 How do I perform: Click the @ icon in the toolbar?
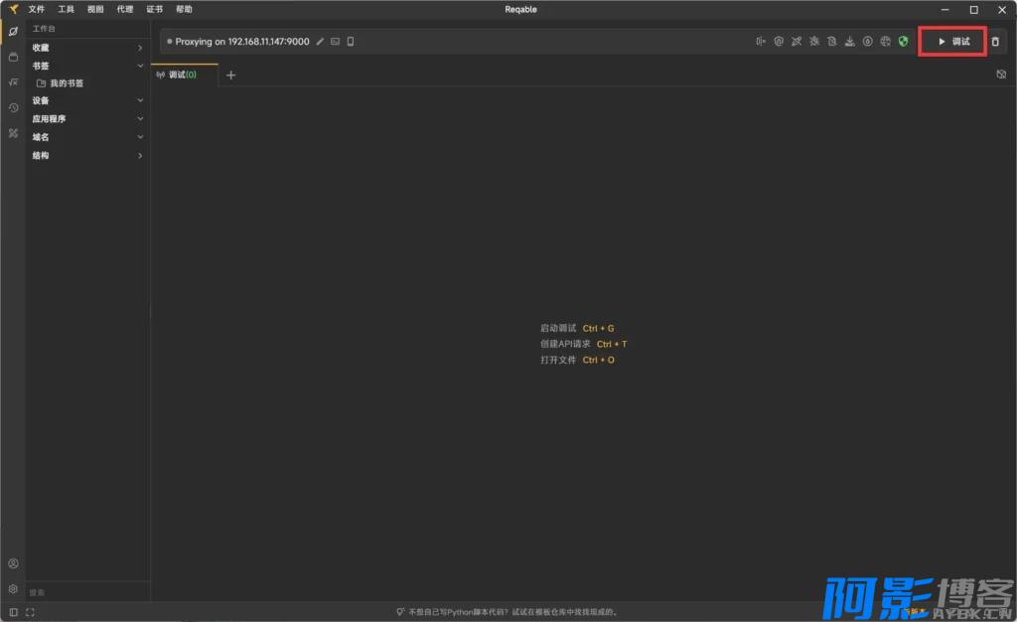click(779, 42)
